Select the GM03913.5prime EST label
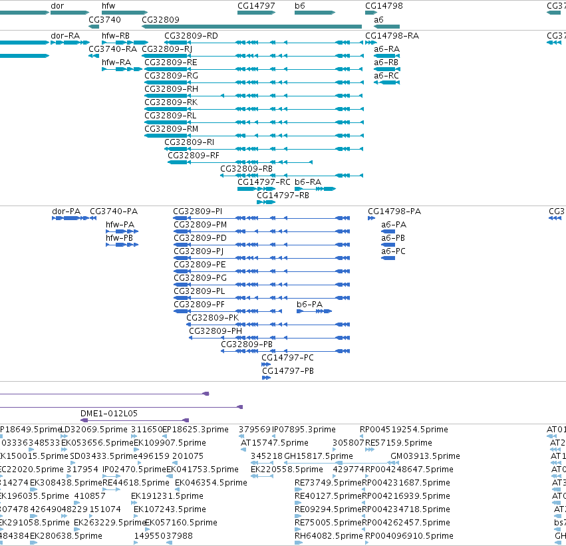The image size is (566, 546). pyautogui.click(x=425, y=456)
